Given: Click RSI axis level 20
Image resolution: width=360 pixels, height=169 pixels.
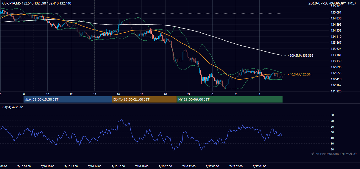Looking at the screenshot, I should pyautogui.click(x=332, y=149).
